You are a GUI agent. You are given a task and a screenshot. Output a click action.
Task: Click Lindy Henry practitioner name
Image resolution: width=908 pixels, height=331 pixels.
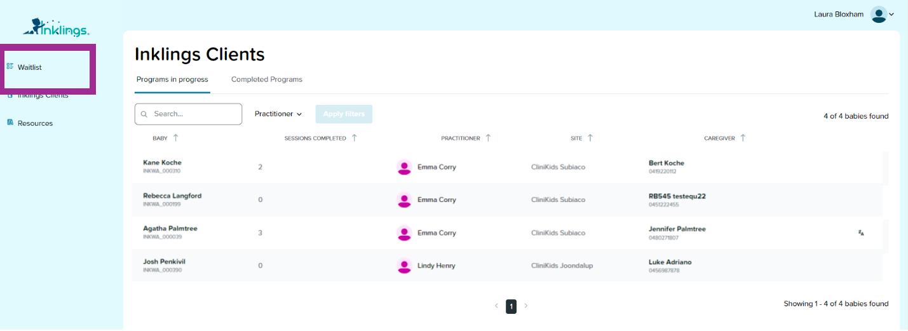click(437, 266)
